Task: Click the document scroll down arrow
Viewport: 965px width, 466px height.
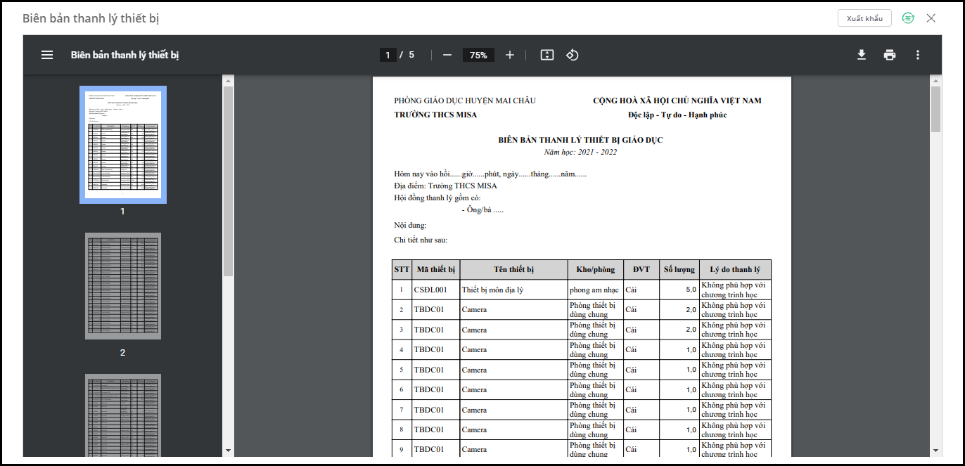Action: point(935,450)
